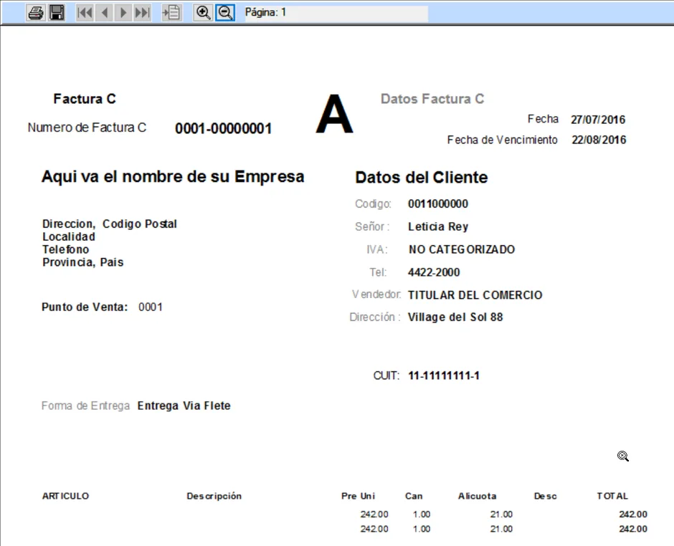Click the Print report icon
This screenshot has width=674, height=546.
pyautogui.click(x=36, y=12)
